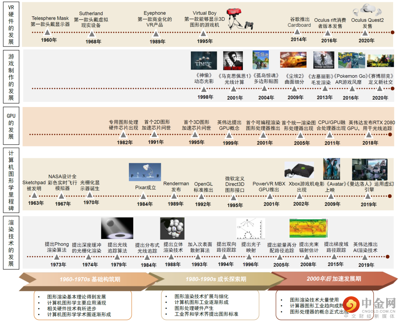Select the 游戏制作的发展 section label
This screenshot has width=401, height=323.
point(11,77)
